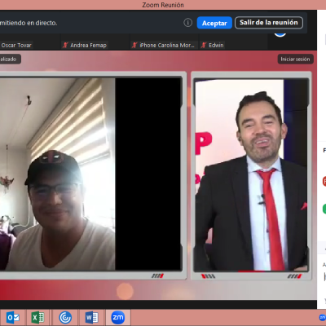
Task: Select the video of man in suit
Action: click(x=251, y=175)
